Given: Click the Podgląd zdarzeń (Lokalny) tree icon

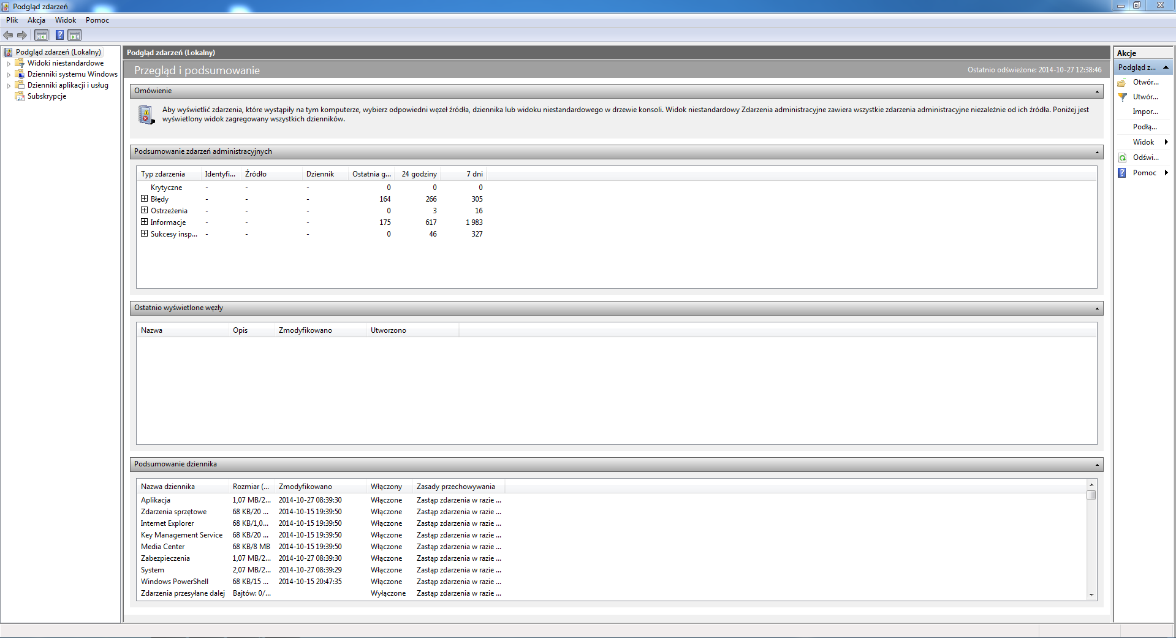Looking at the screenshot, I should (9, 52).
